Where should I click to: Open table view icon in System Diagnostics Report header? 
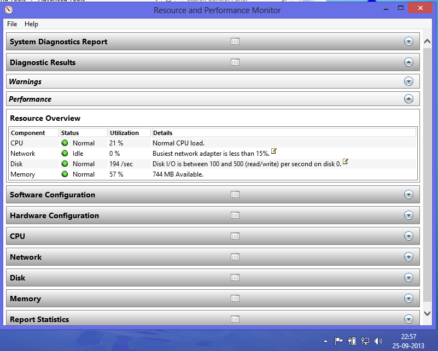click(x=235, y=42)
